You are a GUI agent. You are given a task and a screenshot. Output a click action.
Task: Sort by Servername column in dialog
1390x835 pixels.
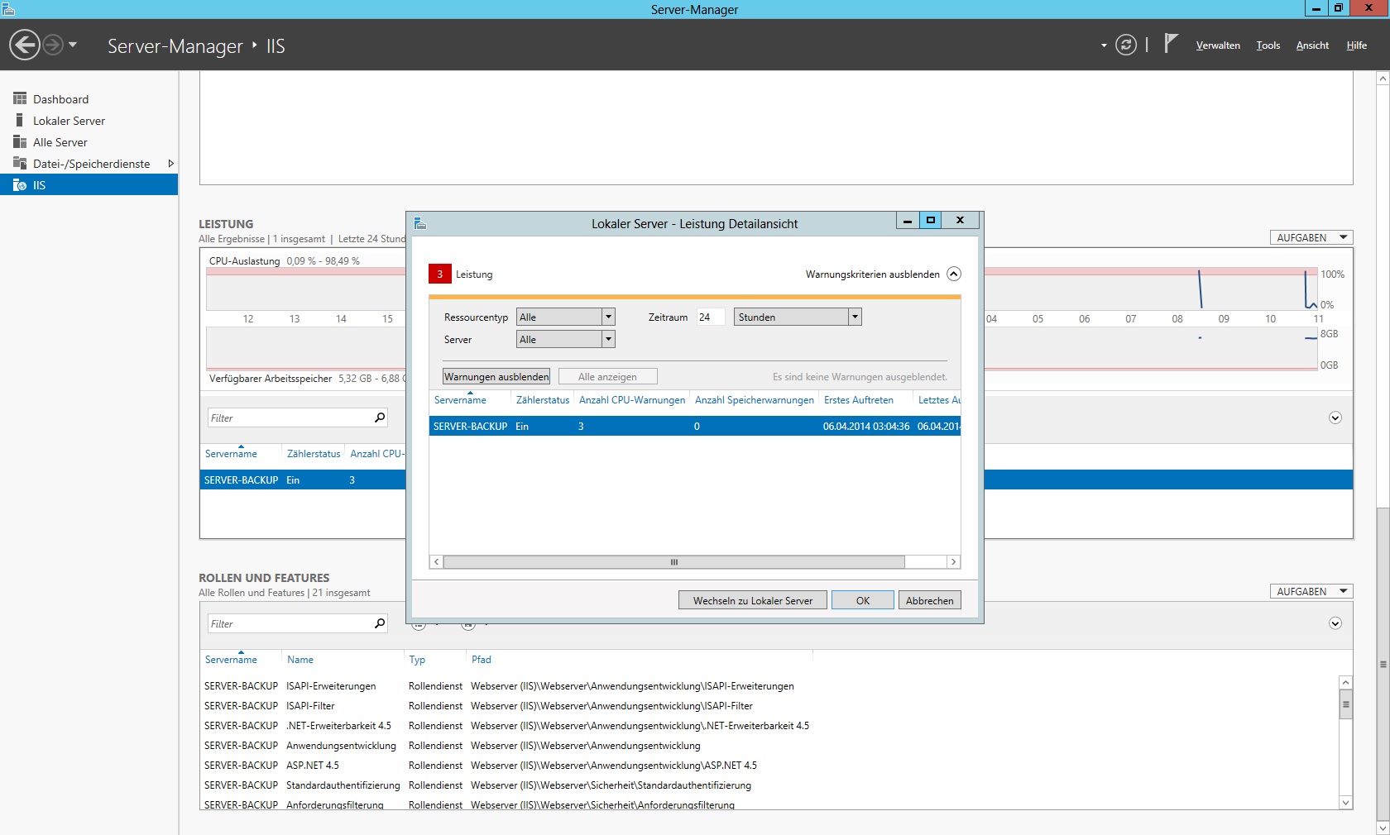click(x=460, y=400)
